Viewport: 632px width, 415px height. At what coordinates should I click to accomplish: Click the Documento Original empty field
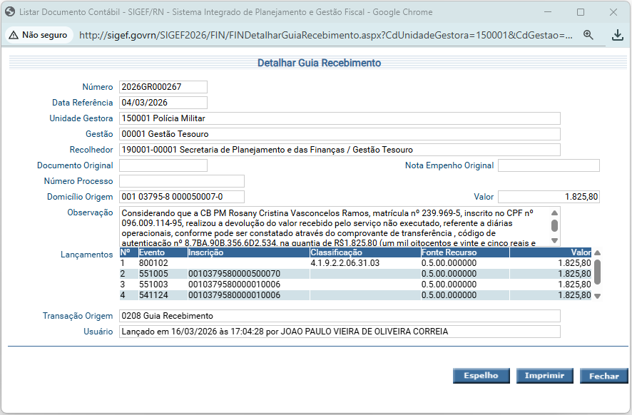163,165
